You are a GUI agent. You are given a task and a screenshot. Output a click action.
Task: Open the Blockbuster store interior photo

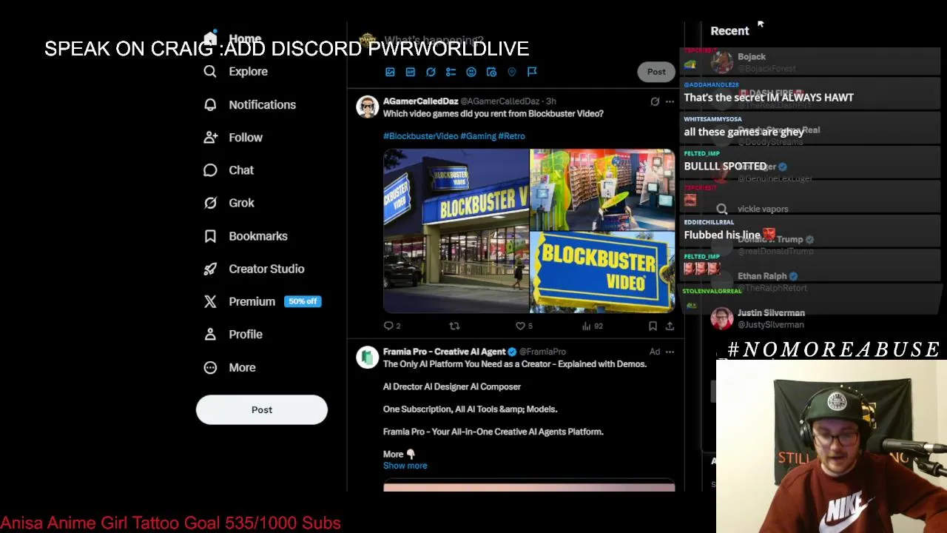click(x=602, y=189)
